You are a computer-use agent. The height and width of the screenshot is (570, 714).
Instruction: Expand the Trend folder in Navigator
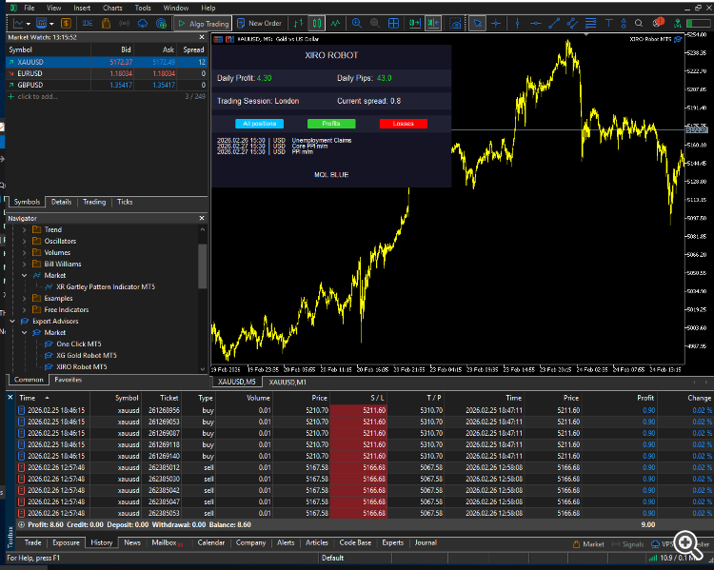[24, 230]
